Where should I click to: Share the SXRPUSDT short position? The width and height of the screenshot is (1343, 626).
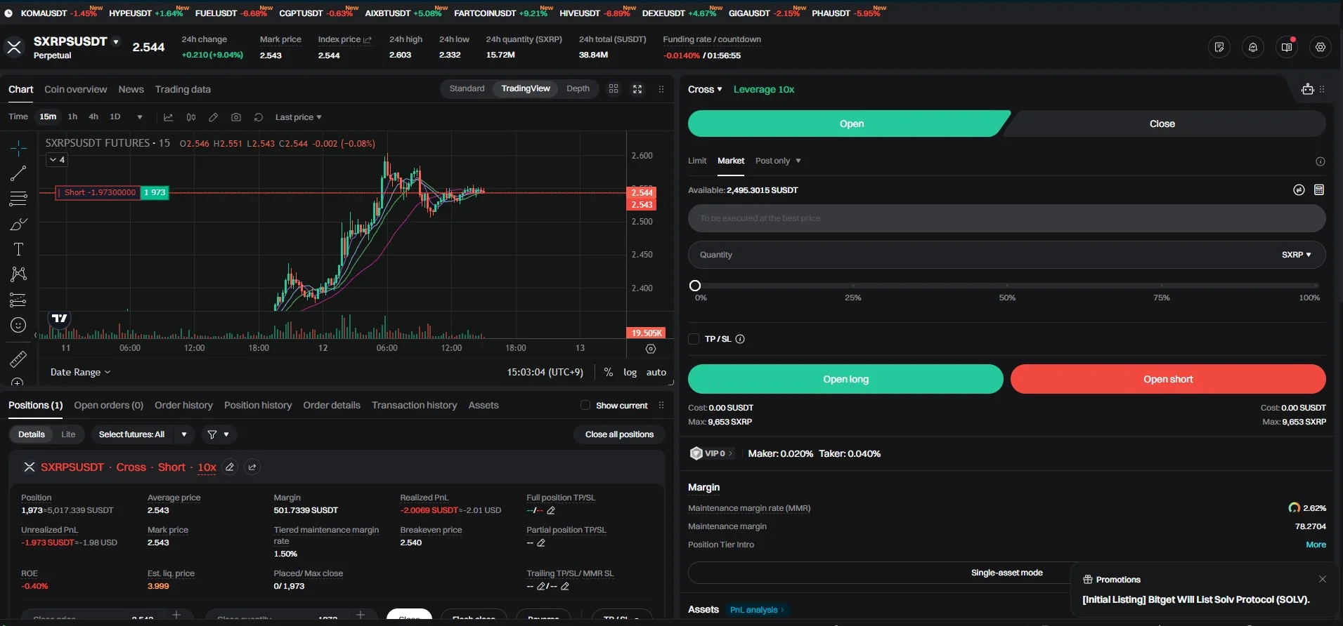[252, 467]
